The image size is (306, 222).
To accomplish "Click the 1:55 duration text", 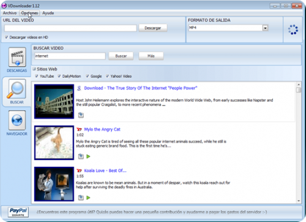I will (80, 176).
